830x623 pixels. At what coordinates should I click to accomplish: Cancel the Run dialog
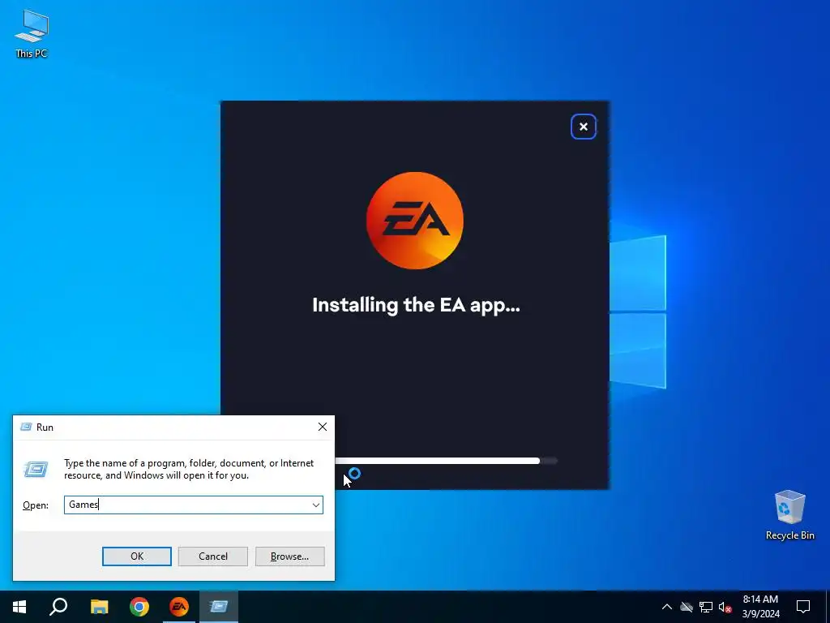tap(213, 556)
